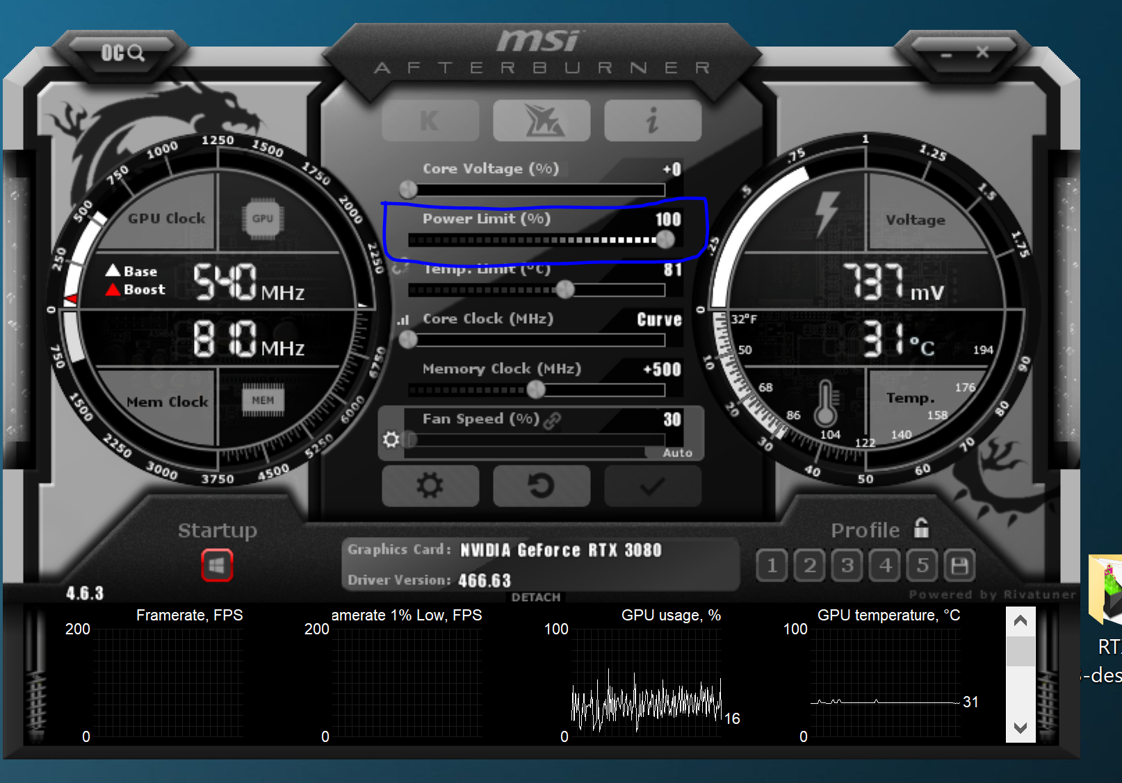Image resolution: width=1122 pixels, height=783 pixels.
Task: Toggle the Startup Windows icon
Action: click(x=217, y=566)
